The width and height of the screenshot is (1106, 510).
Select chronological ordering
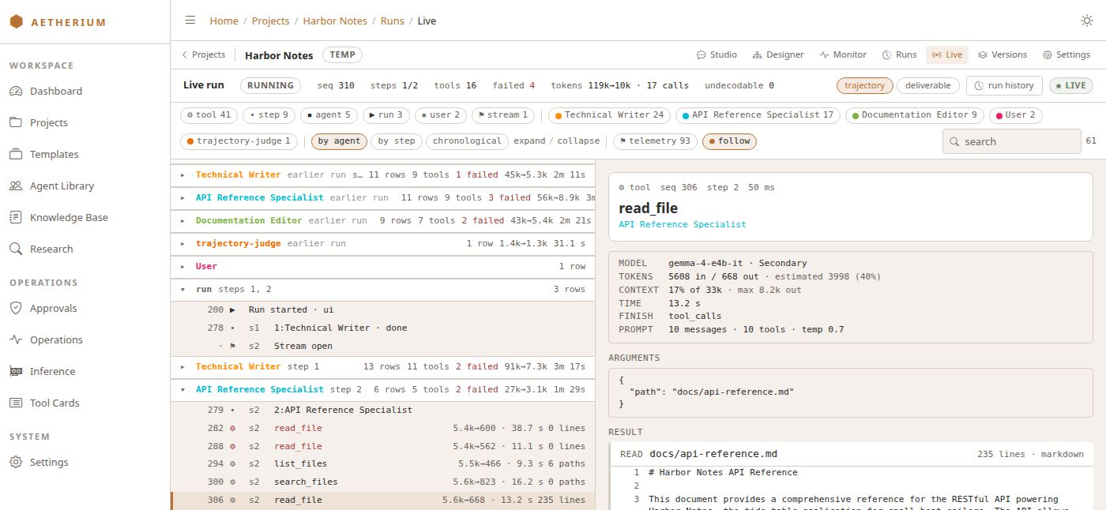[x=467, y=141]
